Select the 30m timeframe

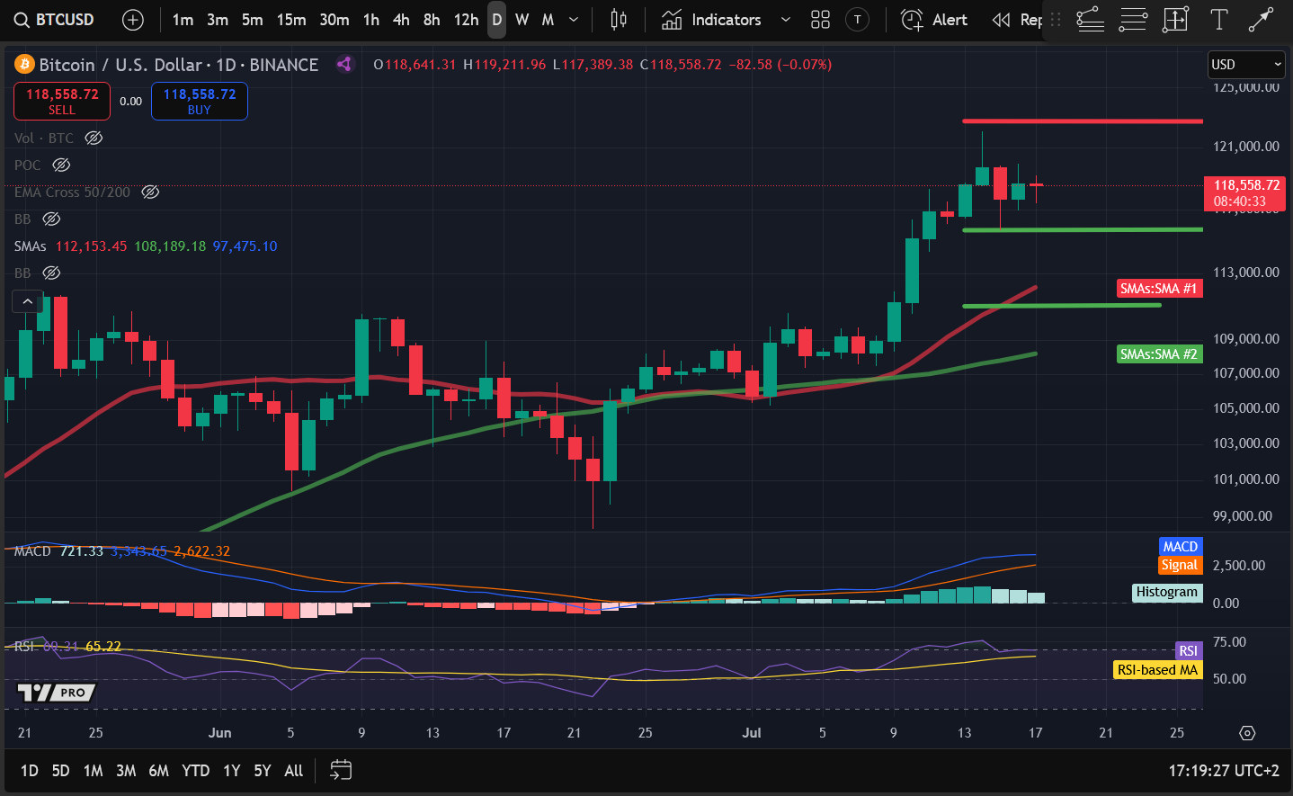click(334, 20)
